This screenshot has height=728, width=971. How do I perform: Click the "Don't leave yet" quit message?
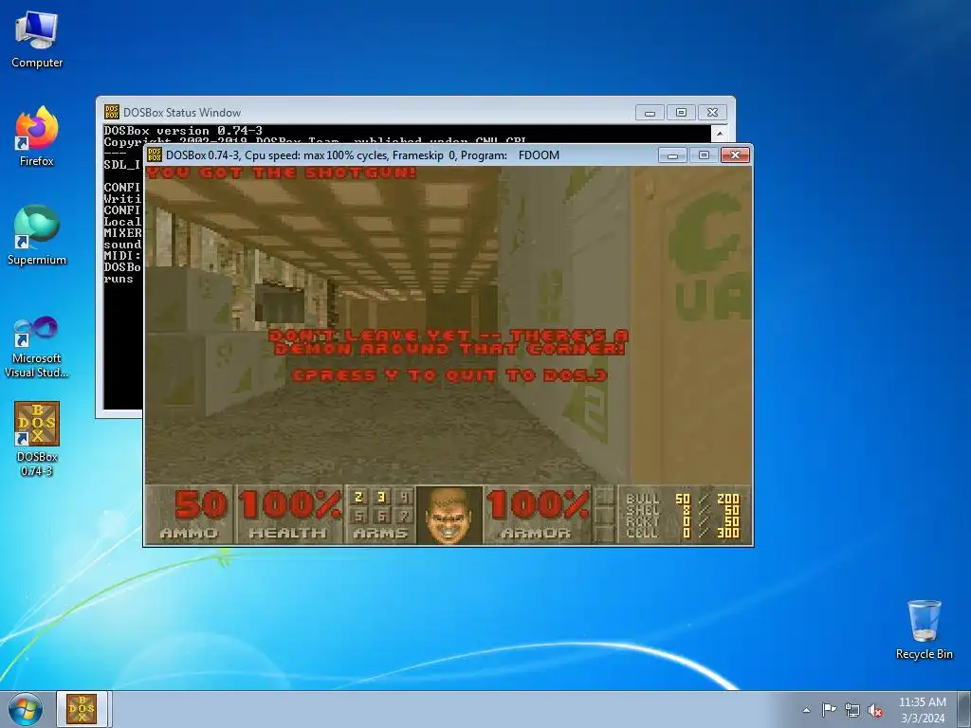point(449,342)
